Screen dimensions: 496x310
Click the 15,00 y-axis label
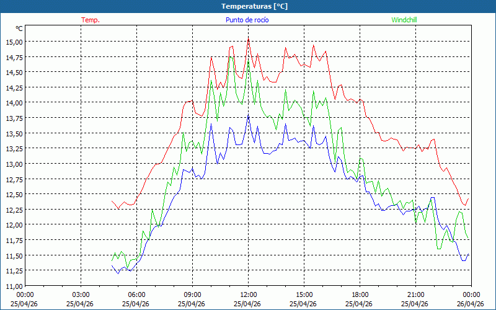tap(14, 42)
